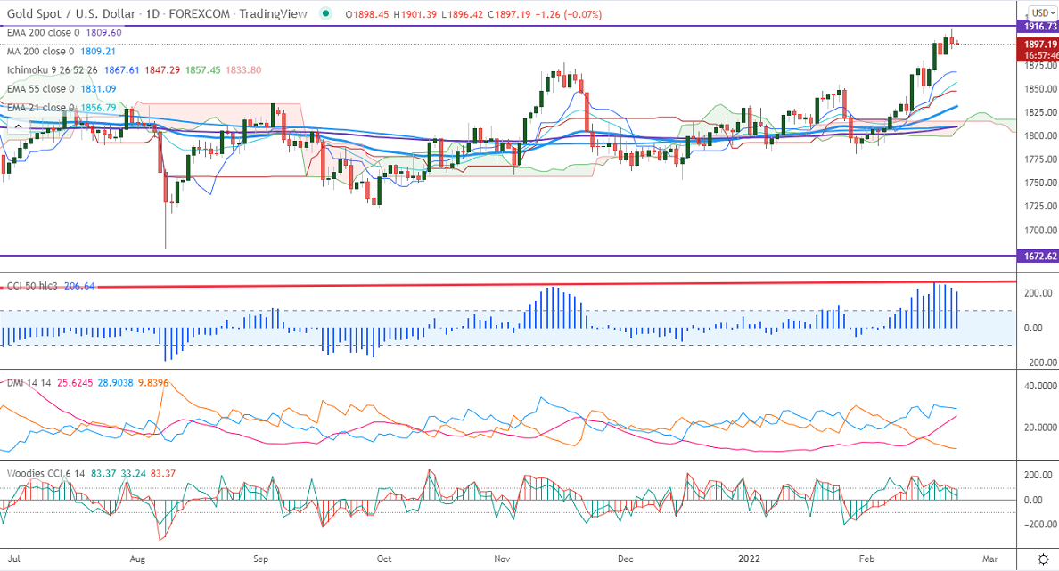This screenshot has height=571, width=1059.
Task: Click the EMA 55 value 1831.09
Action: pos(98,89)
